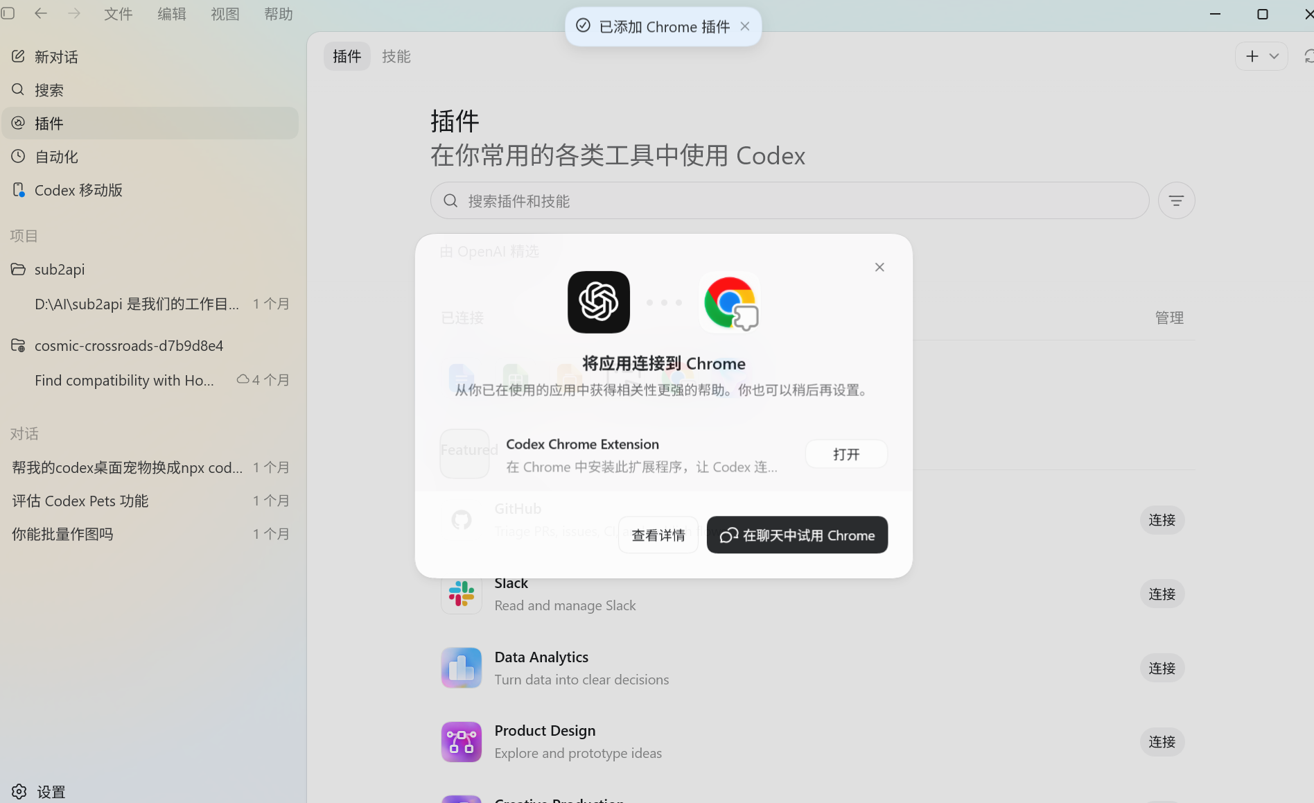Click the 查看详情 button

(x=658, y=535)
